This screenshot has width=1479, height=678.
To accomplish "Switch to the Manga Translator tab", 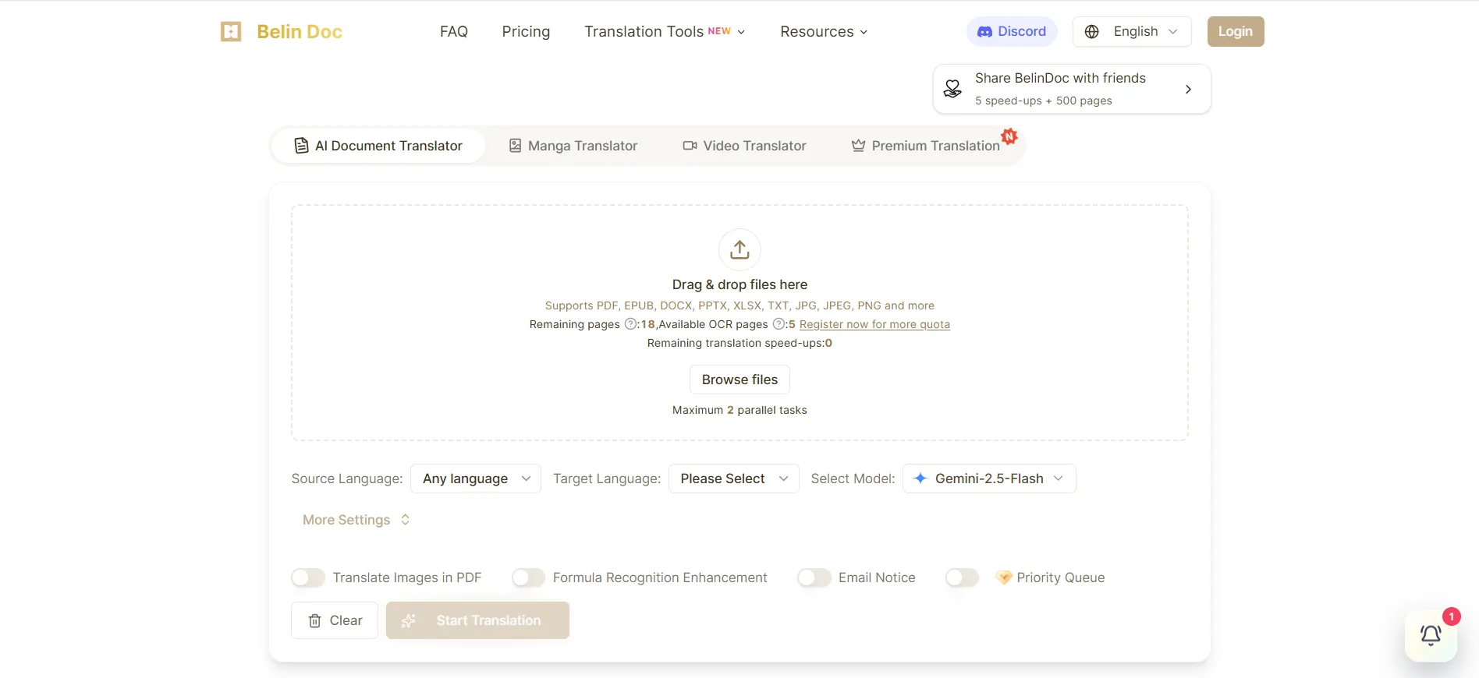I will pyautogui.click(x=573, y=146).
